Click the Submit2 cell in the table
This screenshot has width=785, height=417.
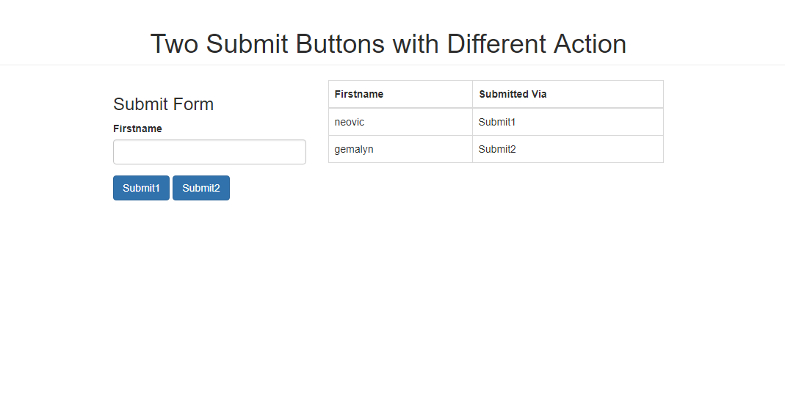568,149
